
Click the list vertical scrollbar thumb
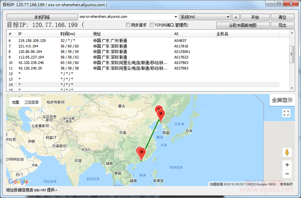(x=292, y=54)
